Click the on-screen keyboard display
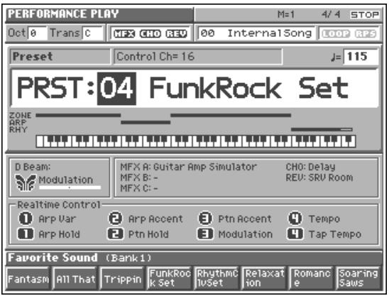This screenshot has height=296, width=389. click(196, 141)
